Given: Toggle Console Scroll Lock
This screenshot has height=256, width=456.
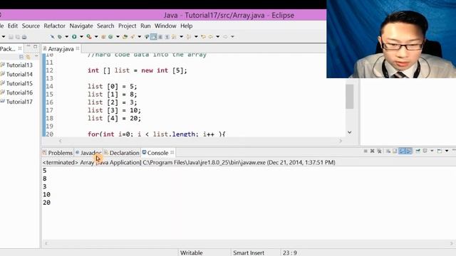Looking at the screenshot, I should 395,151.
